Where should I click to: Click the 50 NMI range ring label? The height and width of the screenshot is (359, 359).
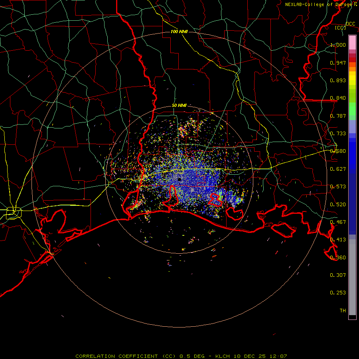(x=179, y=106)
